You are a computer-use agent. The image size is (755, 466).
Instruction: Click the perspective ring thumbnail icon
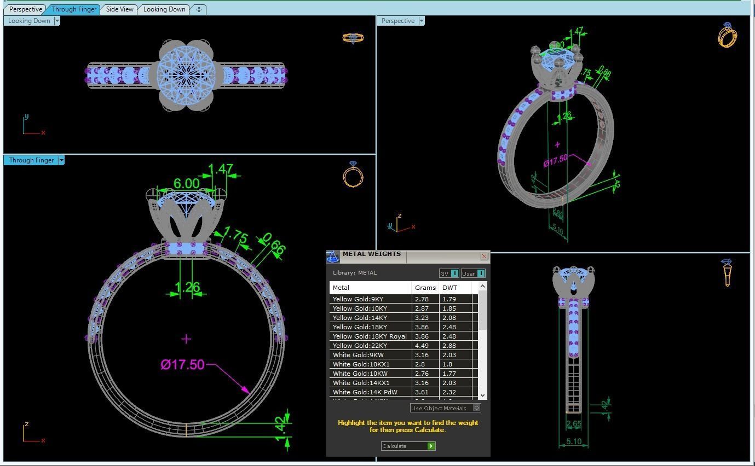pos(727,35)
